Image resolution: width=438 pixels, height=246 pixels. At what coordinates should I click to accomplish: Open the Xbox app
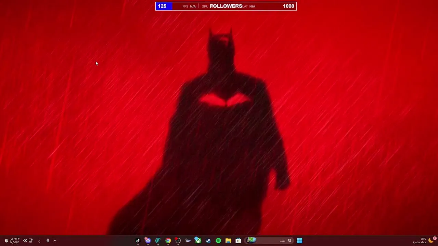click(198, 241)
